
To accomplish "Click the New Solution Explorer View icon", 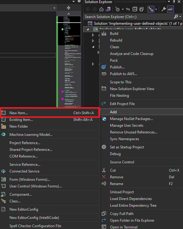I will pos(104,89).
